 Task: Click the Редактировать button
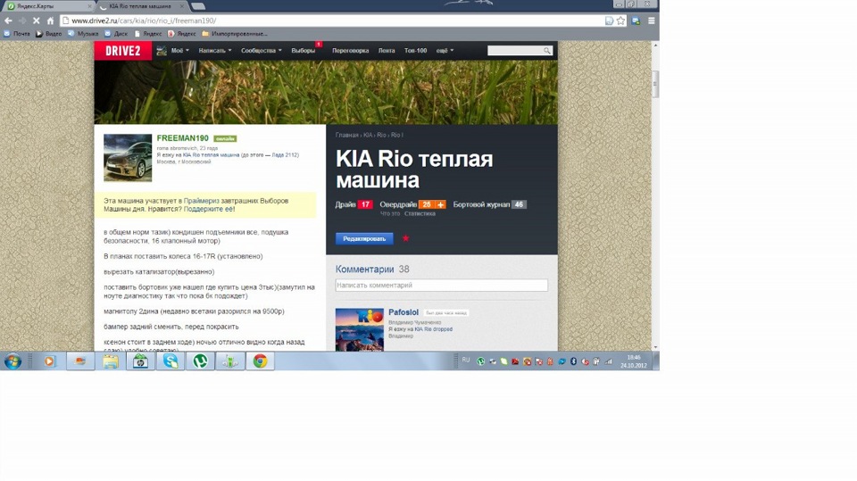click(x=364, y=238)
